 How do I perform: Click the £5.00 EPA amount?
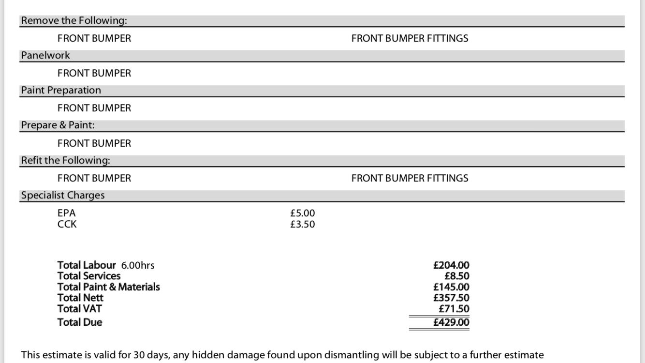(303, 213)
